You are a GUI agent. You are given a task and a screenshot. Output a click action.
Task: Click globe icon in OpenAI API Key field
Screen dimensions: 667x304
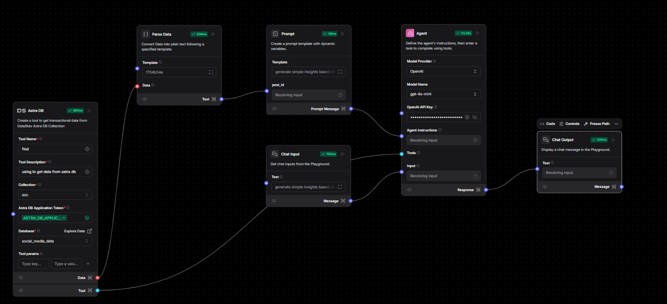pyautogui.click(x=467, y=117)
